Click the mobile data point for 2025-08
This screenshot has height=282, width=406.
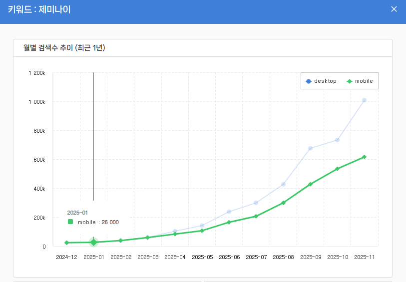pos(283,203)
